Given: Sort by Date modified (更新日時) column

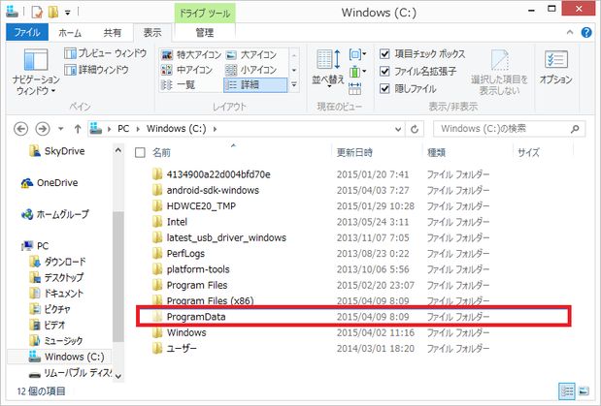Looking at the screenshot, I should tap(354, 153).
